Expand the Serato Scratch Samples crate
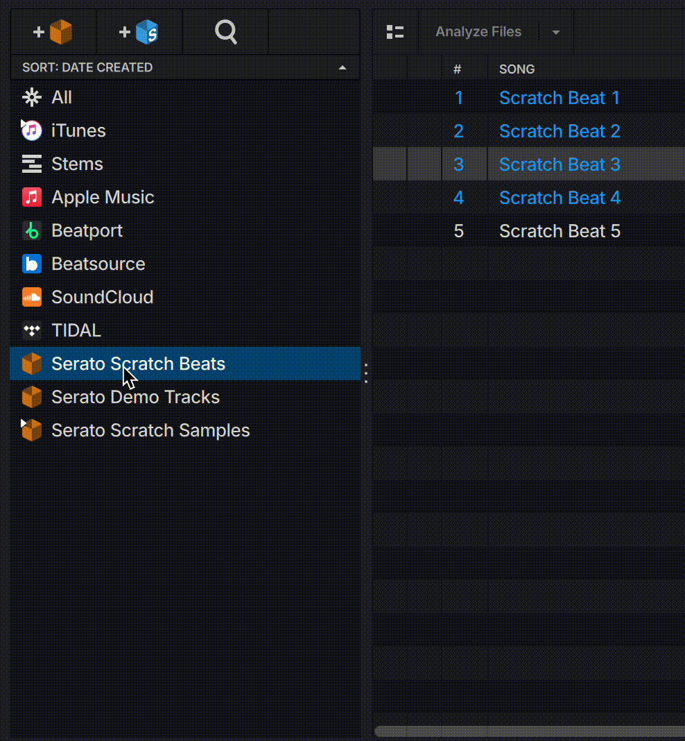The height and width of the screenshot is (741, 685). click(23, 423)
